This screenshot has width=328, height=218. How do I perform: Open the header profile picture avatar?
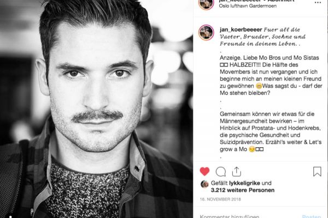tap(206, 4)
